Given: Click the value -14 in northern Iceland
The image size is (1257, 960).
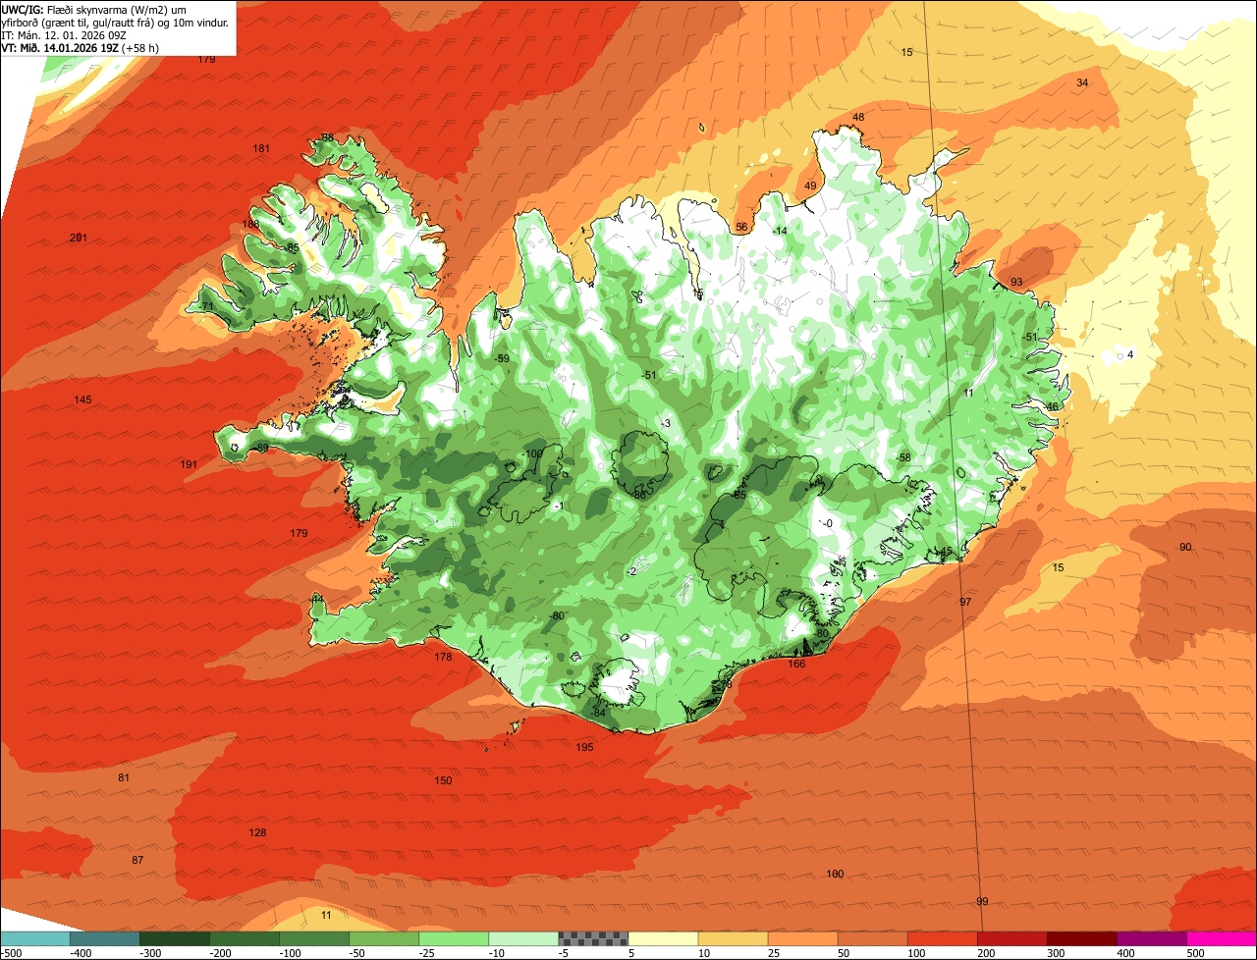Looking at the screenshot, I should (780, 231).
